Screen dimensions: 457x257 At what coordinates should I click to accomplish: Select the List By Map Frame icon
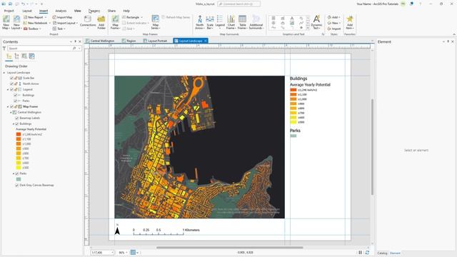[x=24, y=56]
